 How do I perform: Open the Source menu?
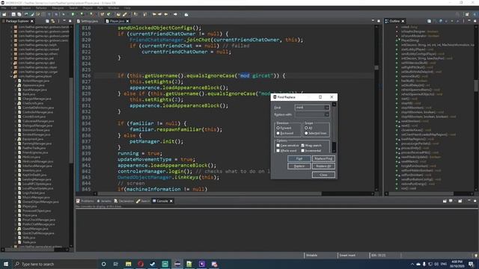(x=26, y=8)
